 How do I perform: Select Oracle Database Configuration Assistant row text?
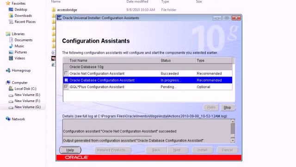[x=102, y=80]
